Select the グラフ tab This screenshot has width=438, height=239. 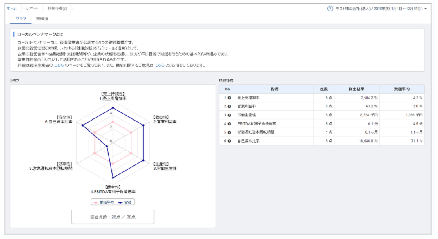21,19
